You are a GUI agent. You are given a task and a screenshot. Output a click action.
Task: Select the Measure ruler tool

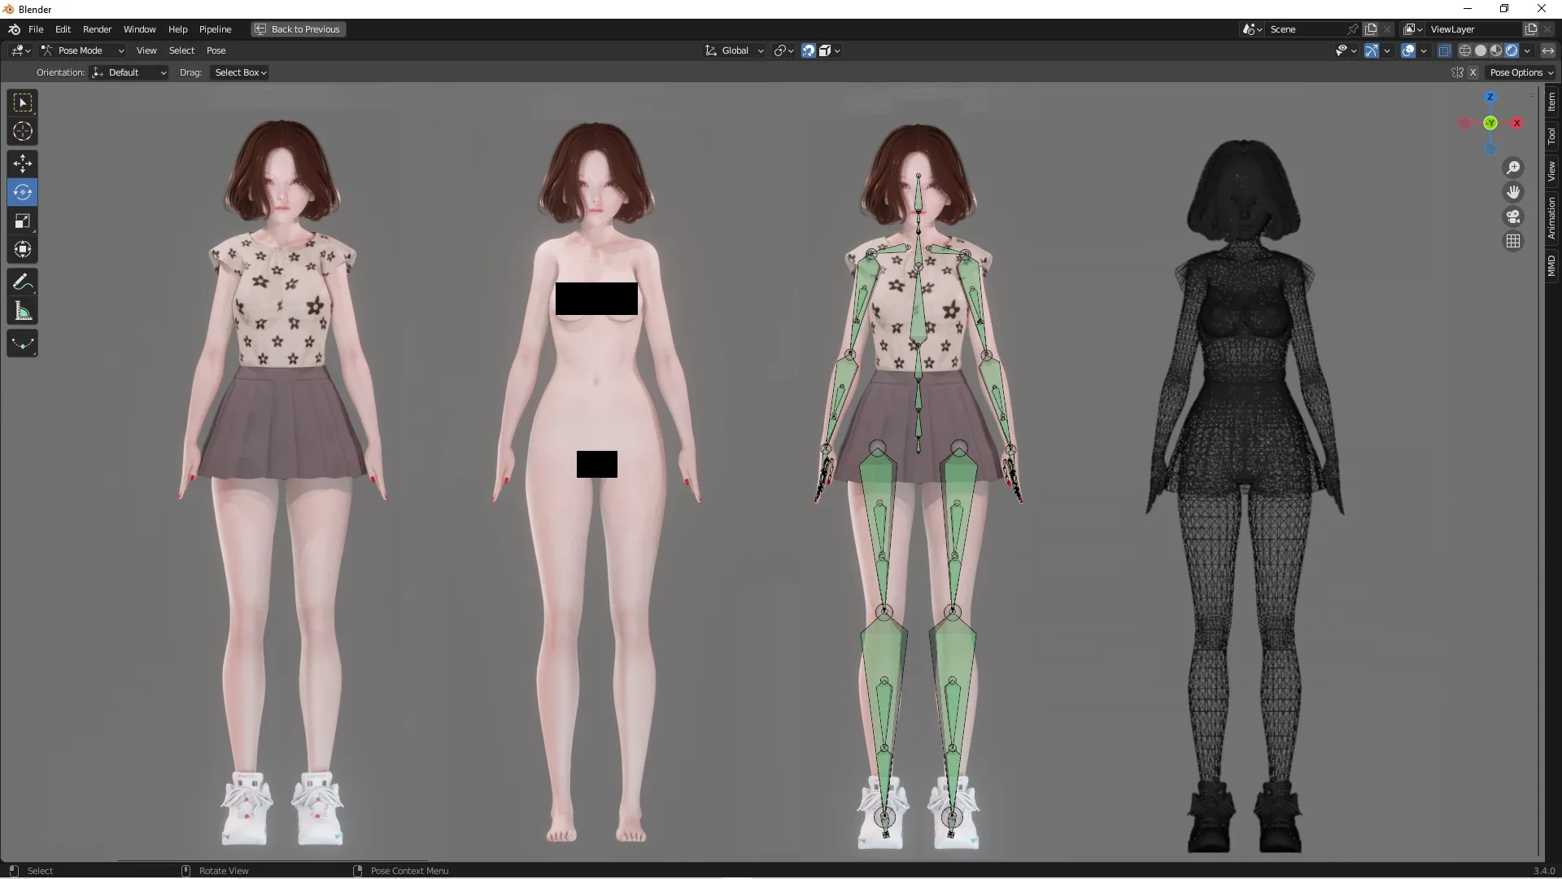[x=22, y=311]
